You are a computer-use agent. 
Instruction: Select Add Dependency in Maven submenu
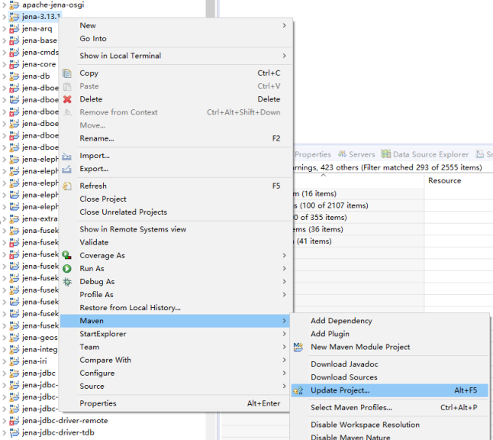click(390, 321)
